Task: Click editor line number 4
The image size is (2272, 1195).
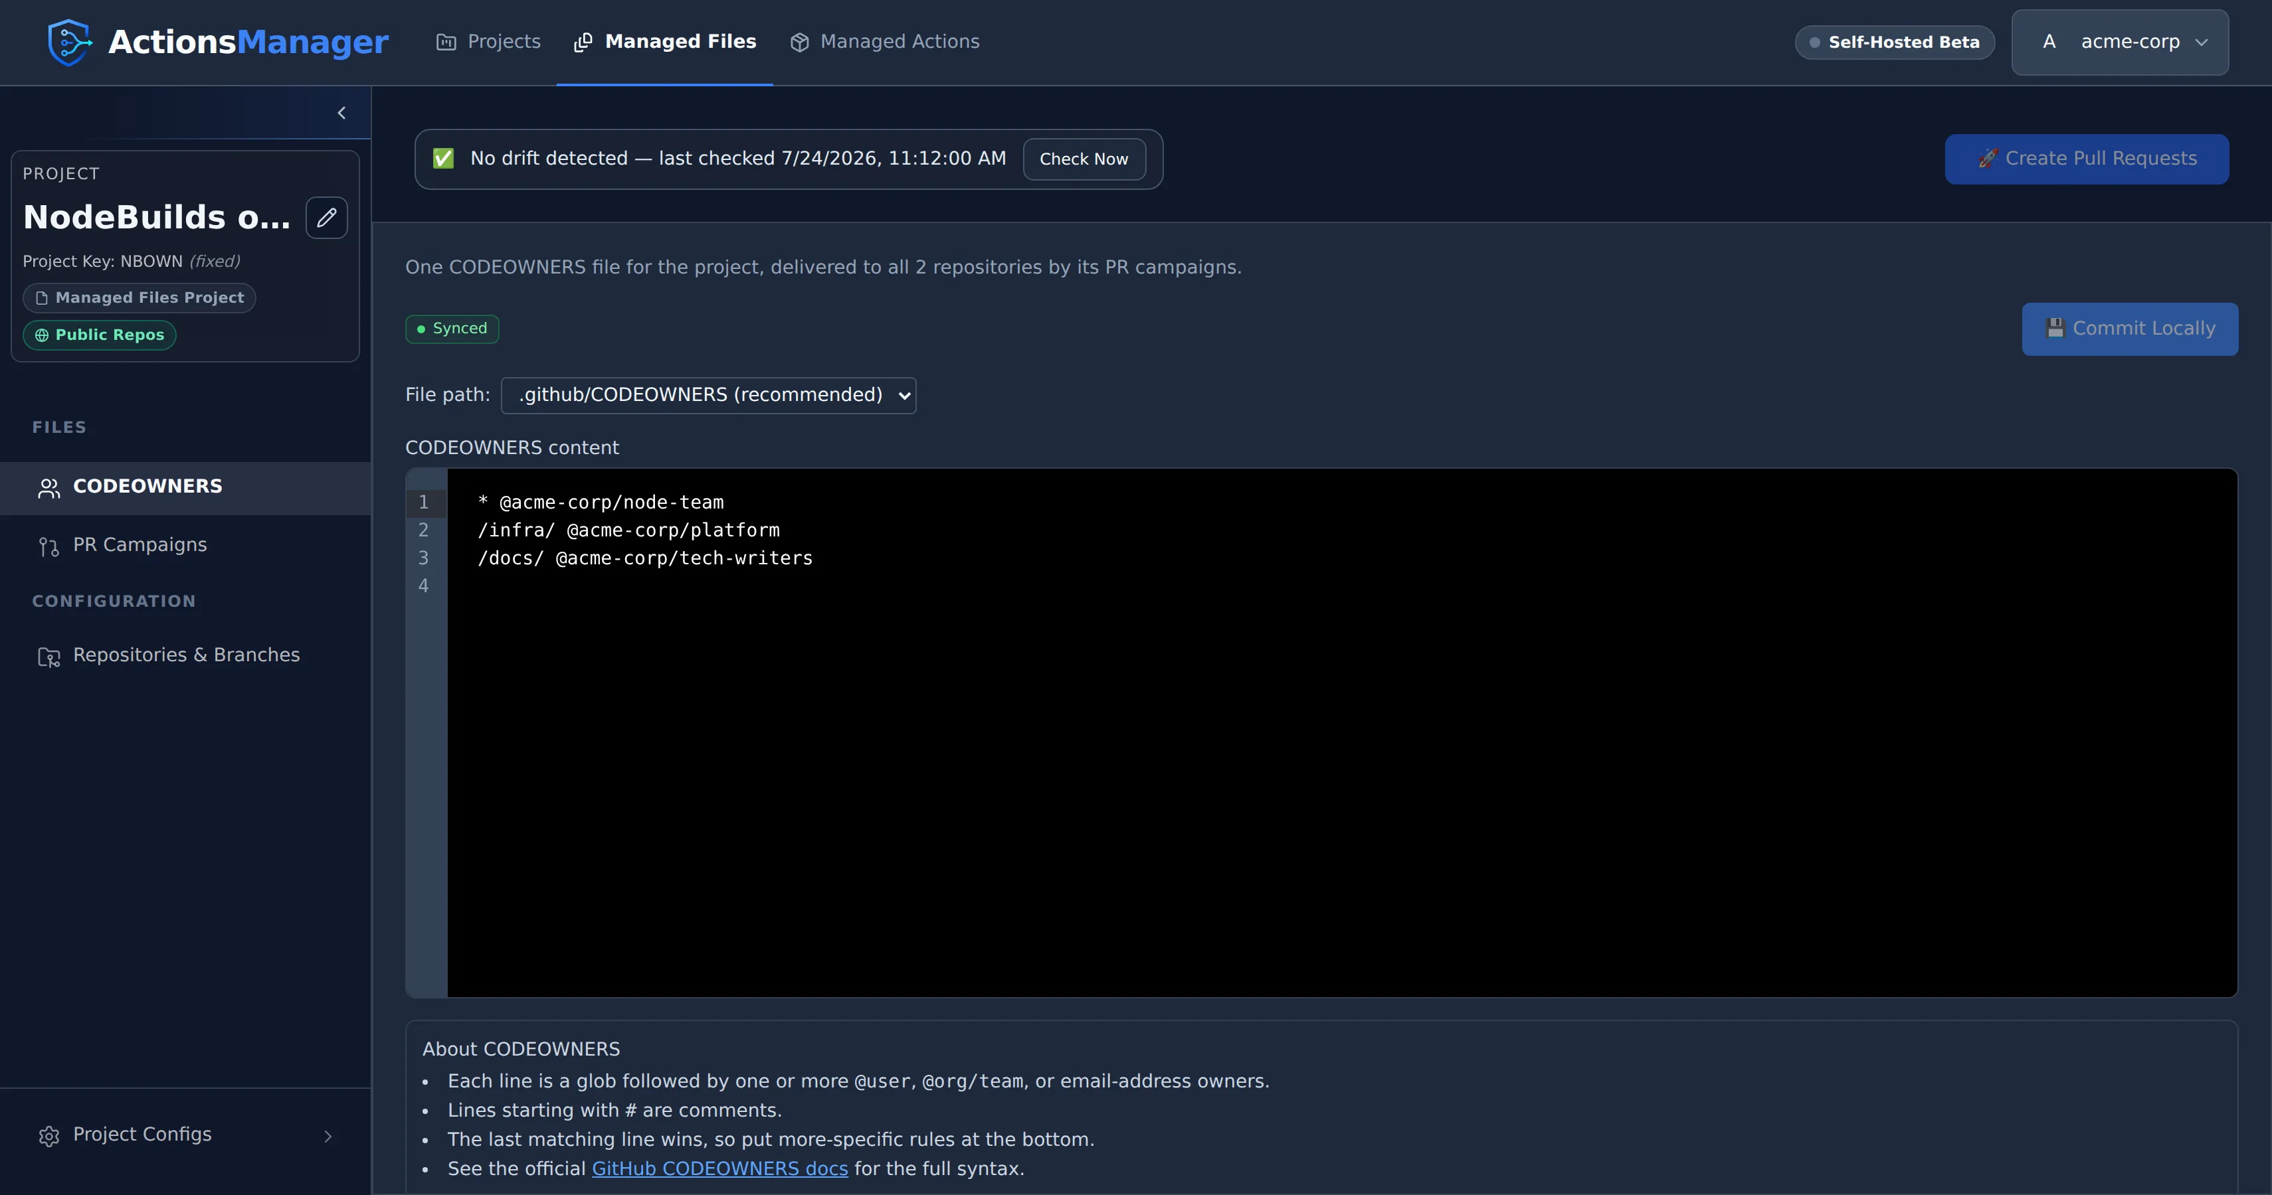Action: point(423,586)
